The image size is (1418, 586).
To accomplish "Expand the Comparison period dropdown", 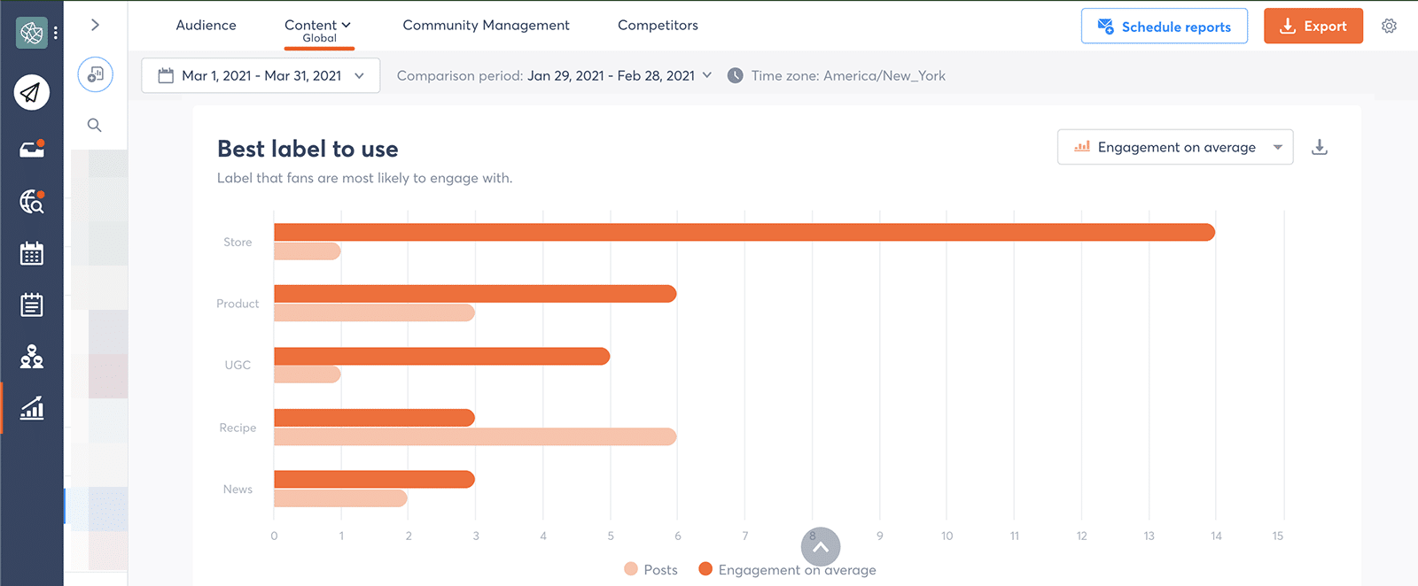I will point(554,76).
